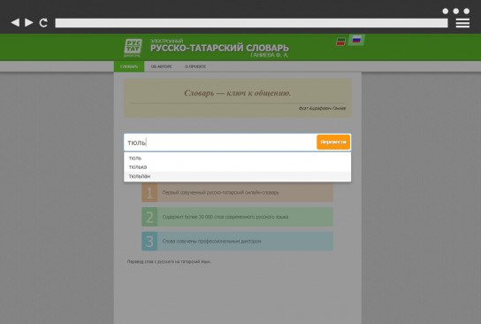The image size is (481, 324).
Task: Reload the page with refresh icon
Action: click(x=43, y=22)
